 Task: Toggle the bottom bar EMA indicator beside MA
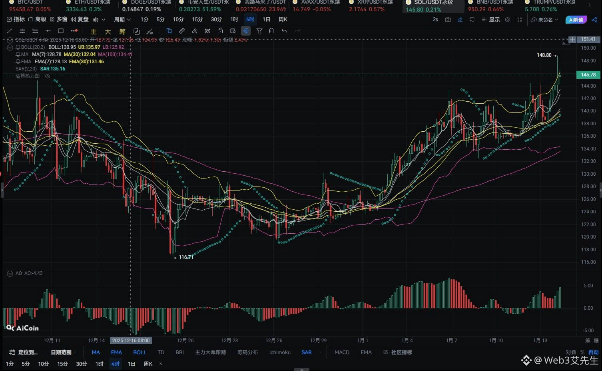[x=116, y=352]
